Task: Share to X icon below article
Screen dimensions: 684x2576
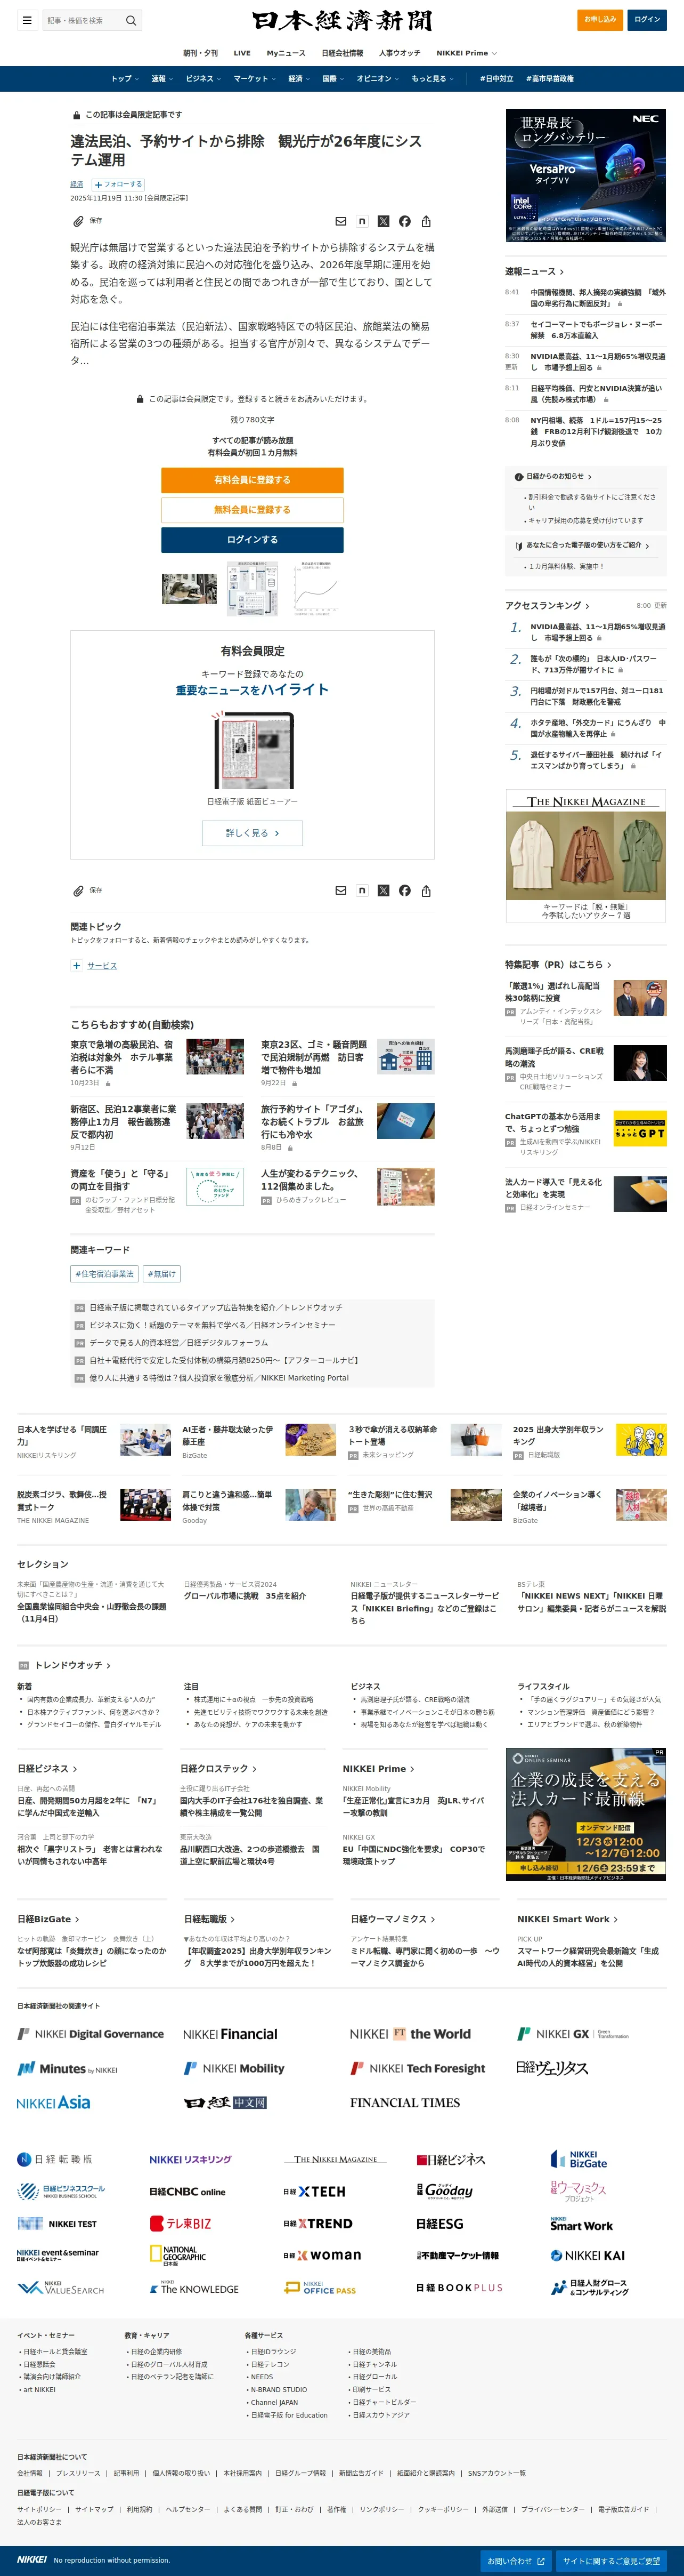Action: click(382, 890)
